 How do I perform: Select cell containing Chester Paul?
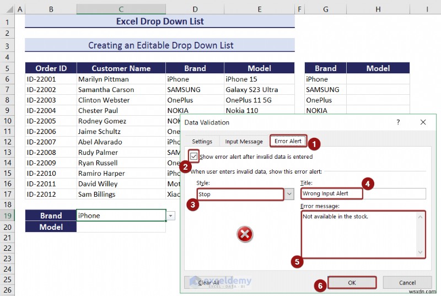click(x=121, y=110)
